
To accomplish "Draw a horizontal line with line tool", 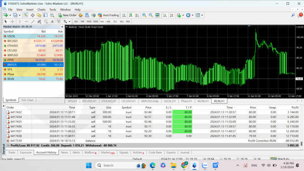I will point(26,21).
